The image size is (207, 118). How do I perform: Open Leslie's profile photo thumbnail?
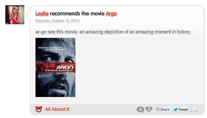pyautogui.click(x=15, y=15)
